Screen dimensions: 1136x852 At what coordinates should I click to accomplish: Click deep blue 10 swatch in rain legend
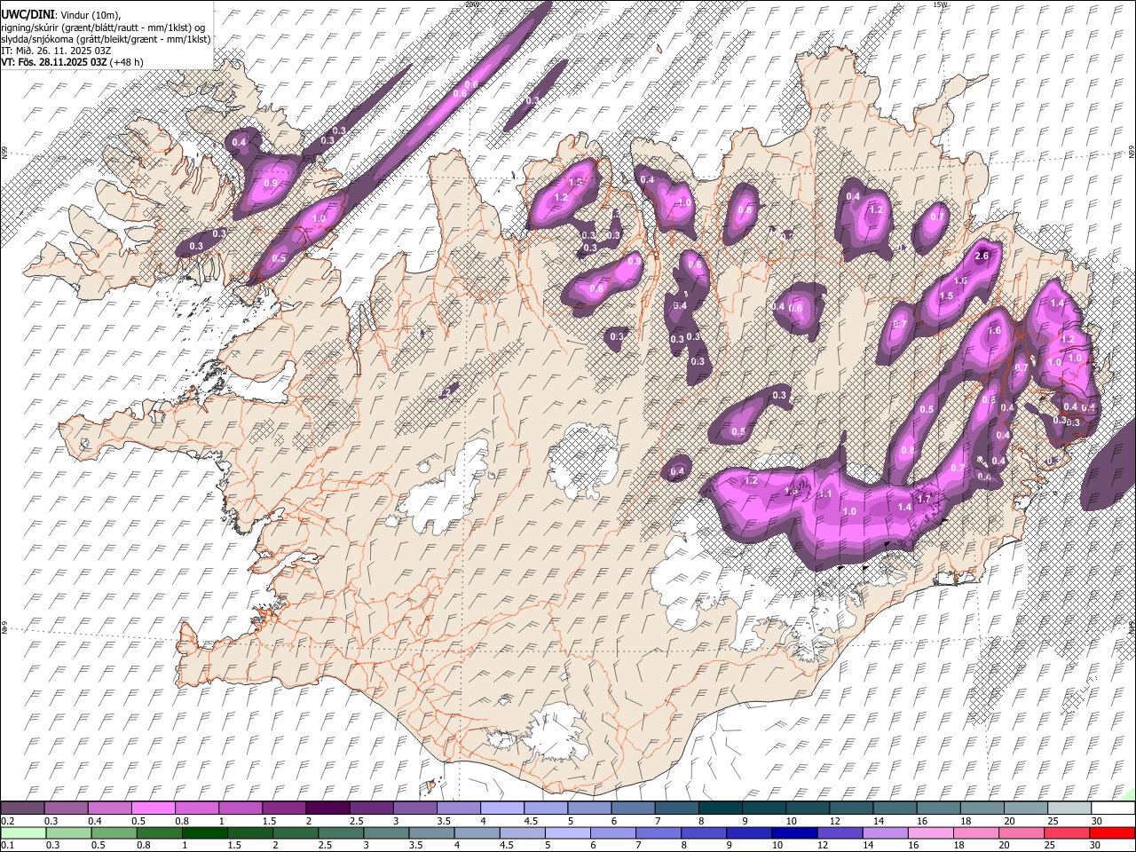[794, 832]
